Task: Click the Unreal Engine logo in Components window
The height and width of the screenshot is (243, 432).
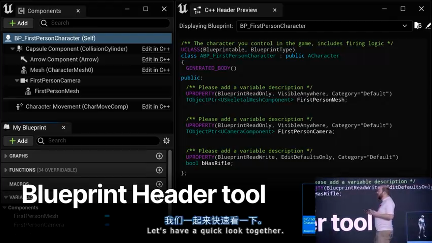Action: (8, 9)
